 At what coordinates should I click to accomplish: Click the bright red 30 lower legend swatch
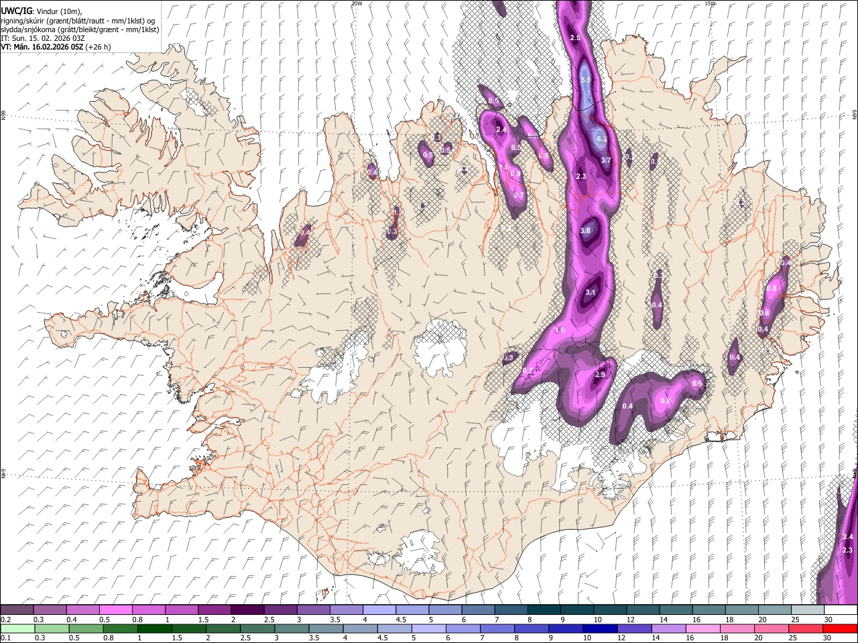click(x=840, y=628)
